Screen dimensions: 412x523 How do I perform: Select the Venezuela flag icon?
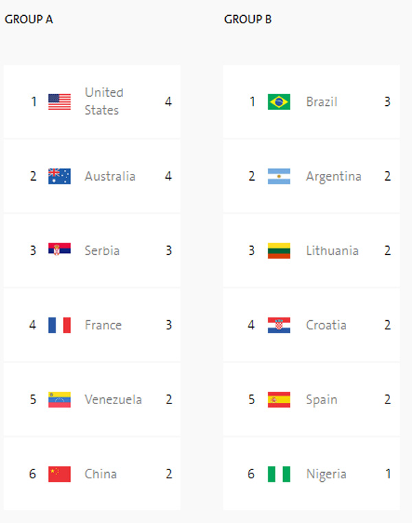click(59, 399)
